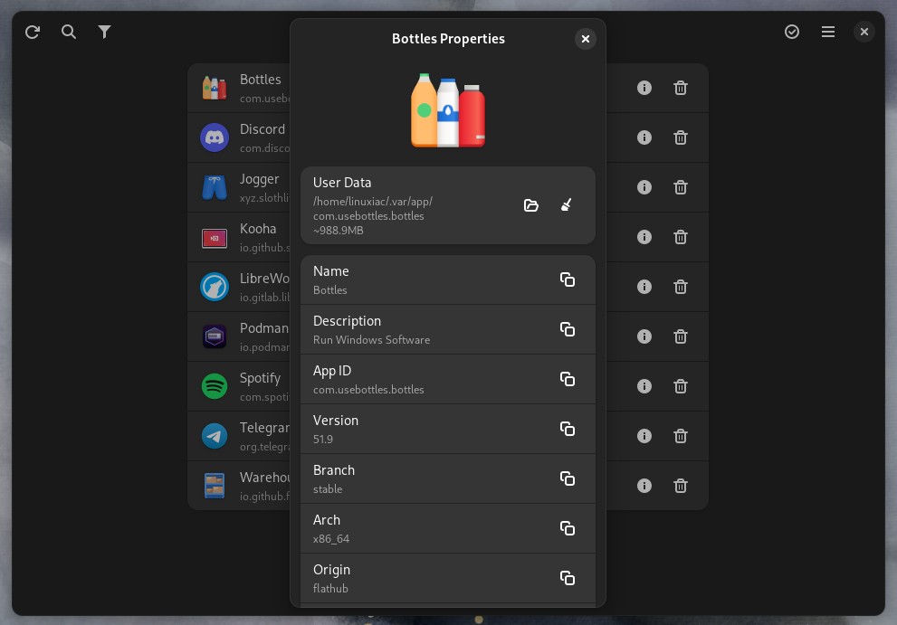Select the Podman app icon in list
Screen dimensions: 897x625
[215, 336]
